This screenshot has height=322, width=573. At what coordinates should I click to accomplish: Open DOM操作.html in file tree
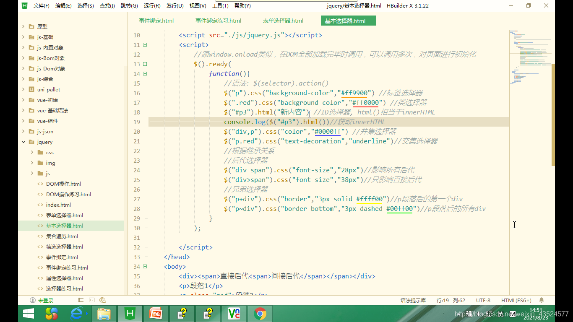[x=63, y=184]
